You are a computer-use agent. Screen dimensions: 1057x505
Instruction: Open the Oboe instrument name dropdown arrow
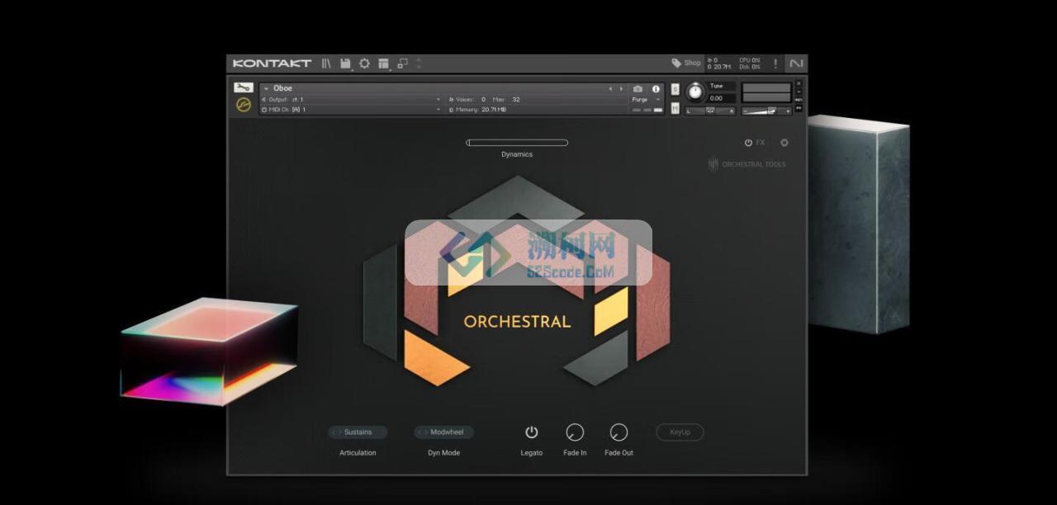pyautogui.click(x=266, y=89)
